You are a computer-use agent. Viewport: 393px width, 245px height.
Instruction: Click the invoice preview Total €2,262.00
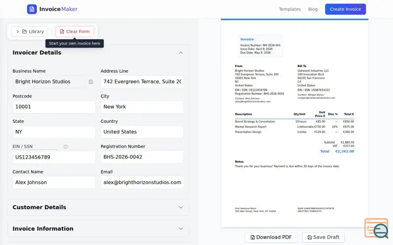(x=337, y=151)
